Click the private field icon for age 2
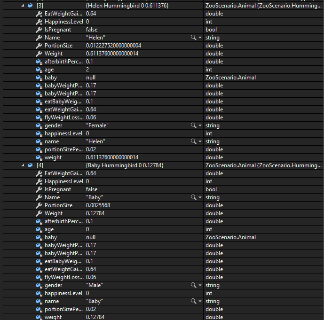 point(39,70)
